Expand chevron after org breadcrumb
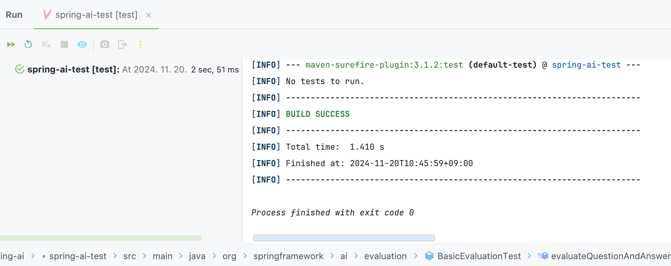Viewport: 671px width, 266px height. [245, 256]
